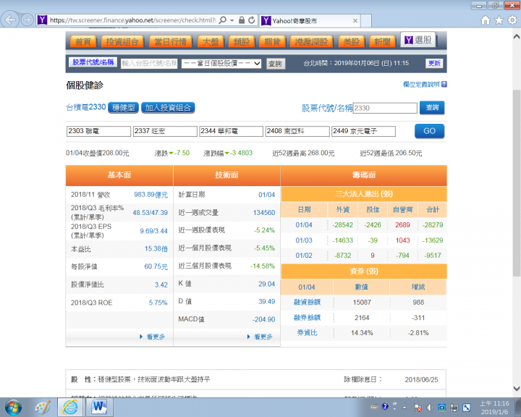Close the Yahoo!奇摩股市 tab
Screen dimensions: 521x417
pyautogui.click(x=355, y=20)
